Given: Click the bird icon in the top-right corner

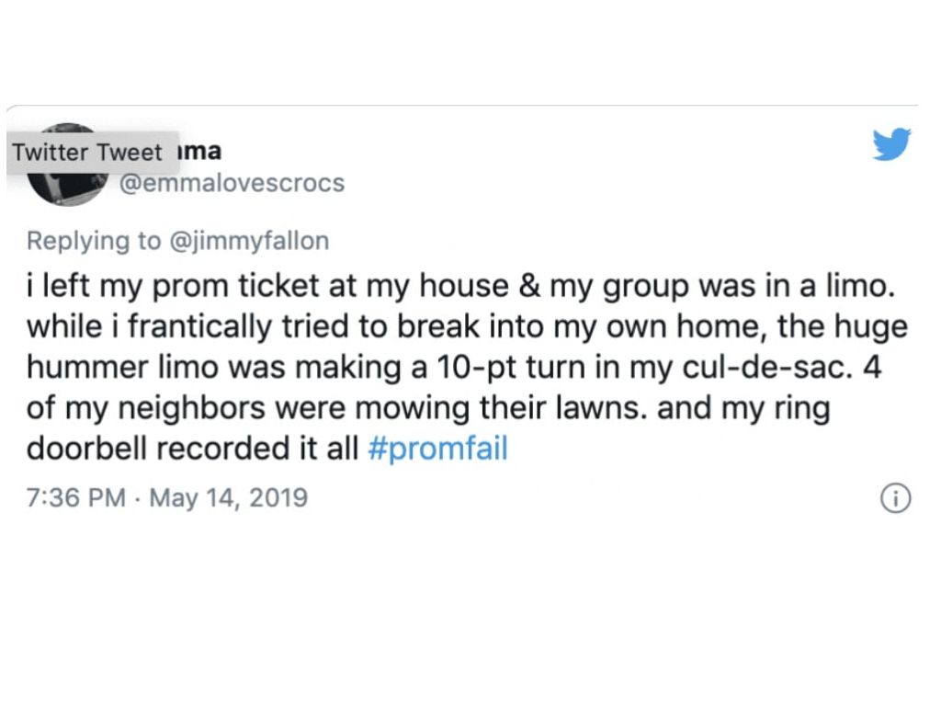Looking at the screenshot, I should click(x=890, y=143).
